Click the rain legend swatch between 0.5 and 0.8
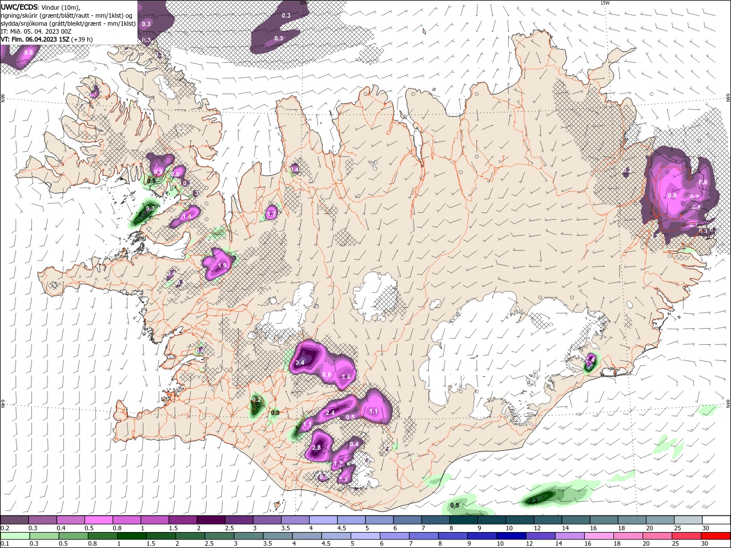The width and height of the screenshot is (731, 548). (x=73, y=536)
